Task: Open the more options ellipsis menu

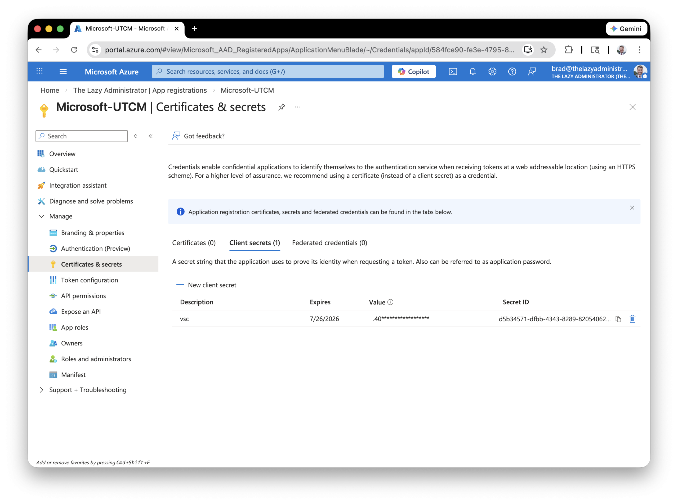Action: click(297, 107)
